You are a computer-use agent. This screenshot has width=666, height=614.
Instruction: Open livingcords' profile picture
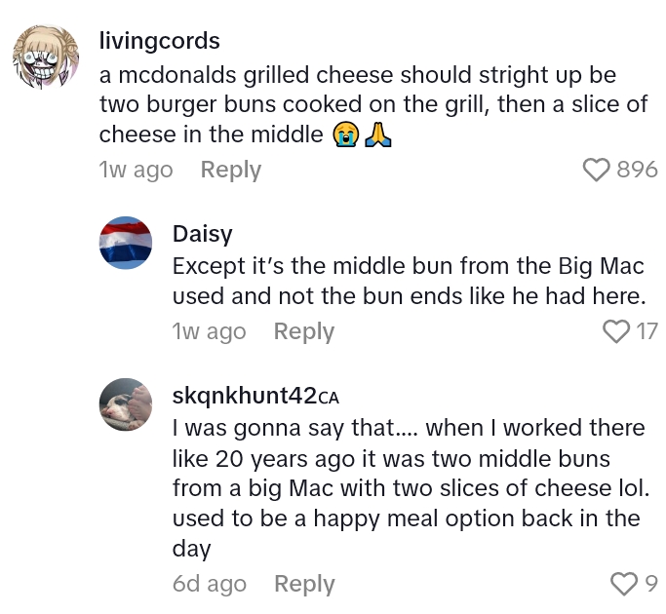(x=45, y=58)
